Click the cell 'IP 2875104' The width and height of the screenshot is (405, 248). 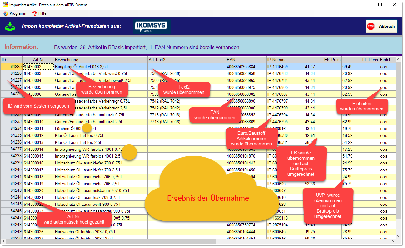pyautogui.click(x=285, y=225)
